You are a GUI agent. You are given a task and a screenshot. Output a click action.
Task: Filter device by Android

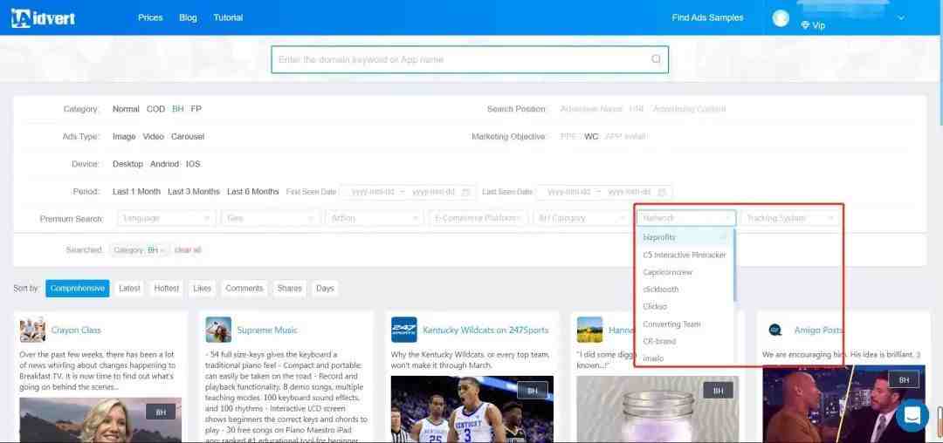(164, 164)
